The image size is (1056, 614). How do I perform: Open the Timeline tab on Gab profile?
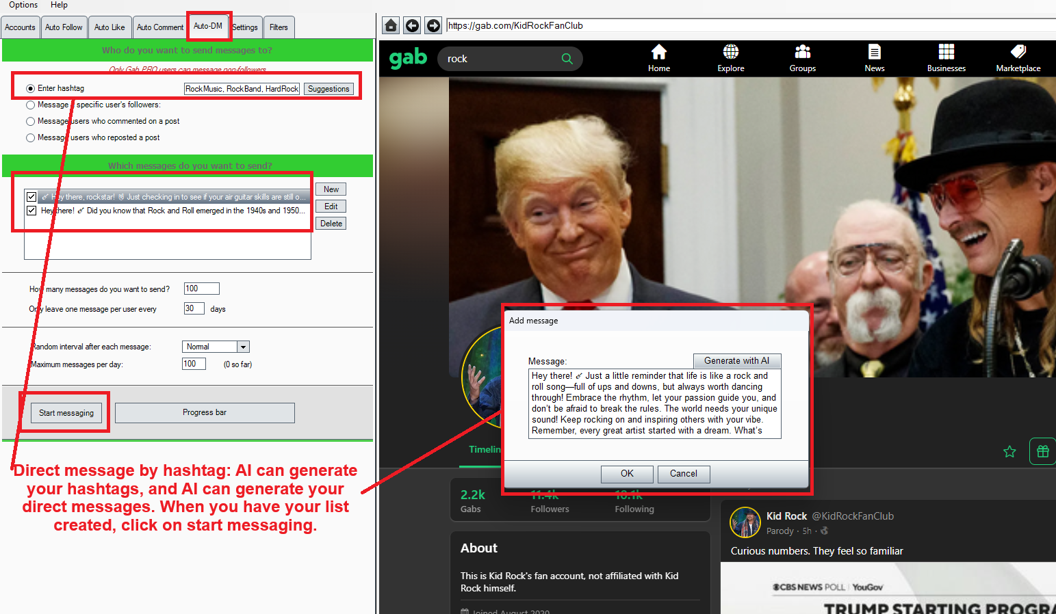point(485,449)
